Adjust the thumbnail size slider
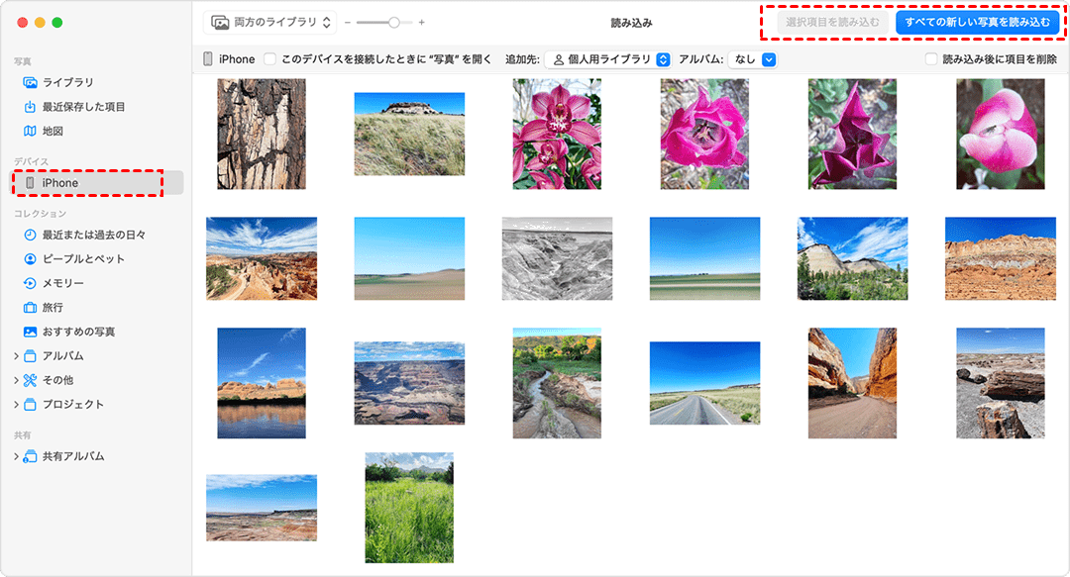The height and width of the screenshot is (577, 1070). point(384,23)
